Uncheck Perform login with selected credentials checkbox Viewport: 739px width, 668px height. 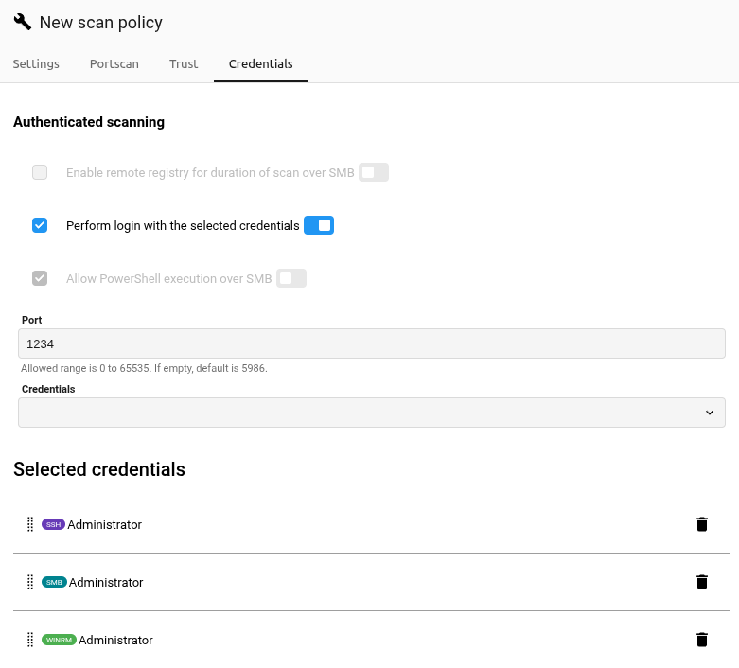click(x=40, y=225)
